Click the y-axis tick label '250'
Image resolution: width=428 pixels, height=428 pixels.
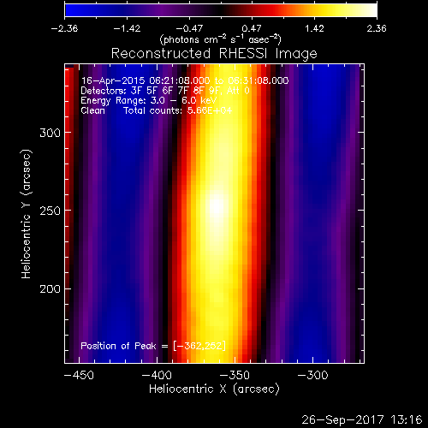[x=50, y=211]
